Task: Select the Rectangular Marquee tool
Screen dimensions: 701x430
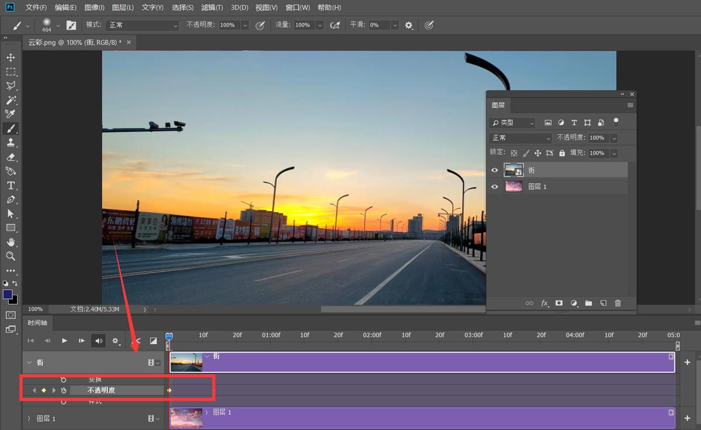Action: [11, 72]
